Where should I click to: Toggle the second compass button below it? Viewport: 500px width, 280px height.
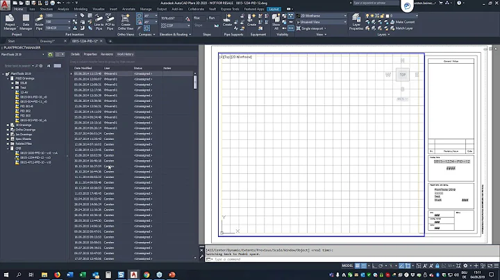click(140, 22)
